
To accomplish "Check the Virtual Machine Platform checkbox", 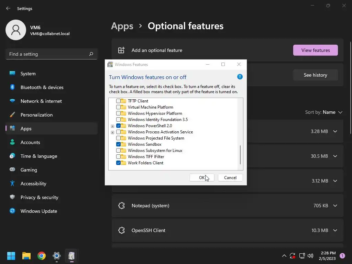I will (118, 107).
